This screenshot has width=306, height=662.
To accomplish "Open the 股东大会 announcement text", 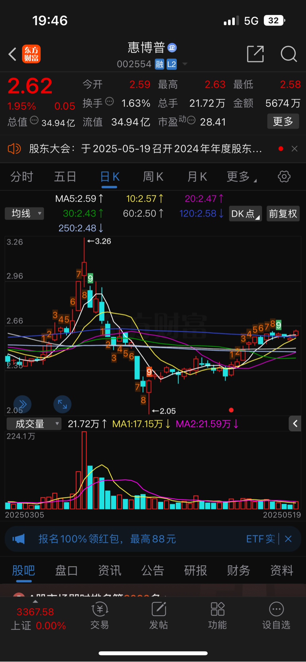I will [x=145, y=149].
